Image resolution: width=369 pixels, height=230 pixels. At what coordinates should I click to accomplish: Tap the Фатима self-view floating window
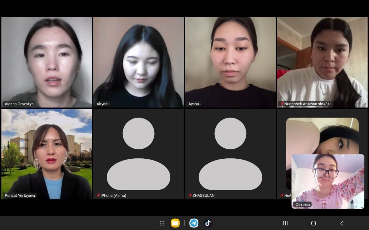pyautogui.click(x=328, y=181)
